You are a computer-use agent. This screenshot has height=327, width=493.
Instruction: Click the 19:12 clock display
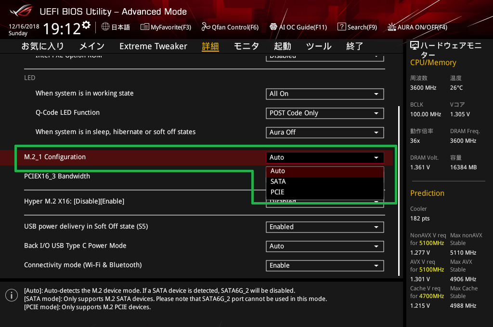click(62, 29)
